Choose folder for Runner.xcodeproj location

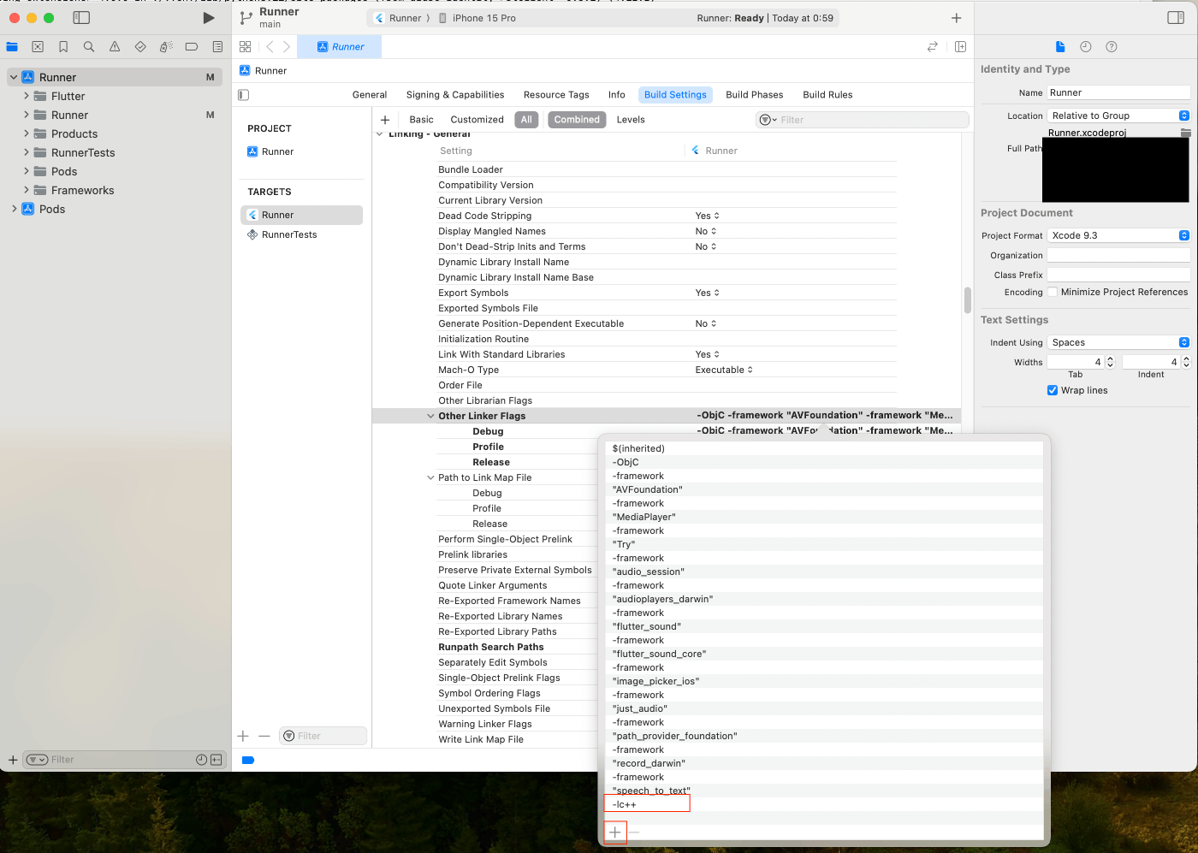point(1185,133)
